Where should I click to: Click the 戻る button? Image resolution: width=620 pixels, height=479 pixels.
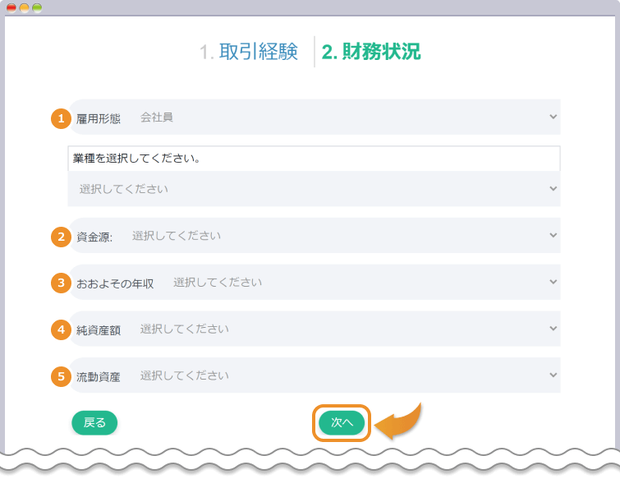[94, 423]
